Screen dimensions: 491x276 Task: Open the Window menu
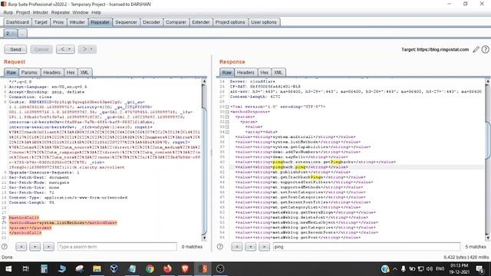[80, 12]
